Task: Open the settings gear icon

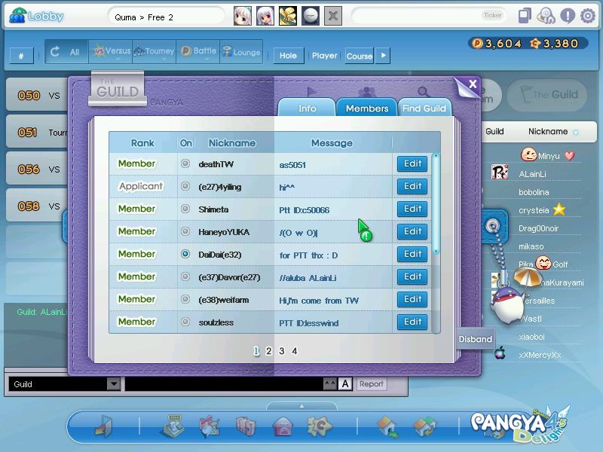Action: point(588,16)
